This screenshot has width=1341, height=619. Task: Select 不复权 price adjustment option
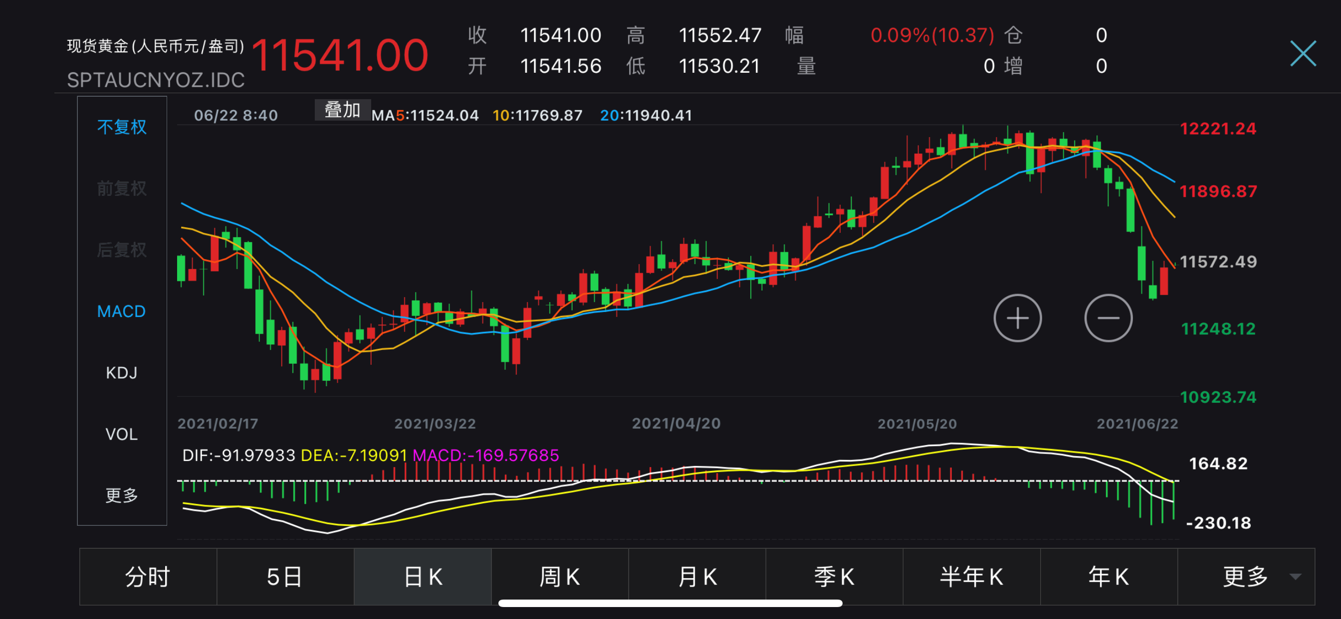[x=122, y=127]
